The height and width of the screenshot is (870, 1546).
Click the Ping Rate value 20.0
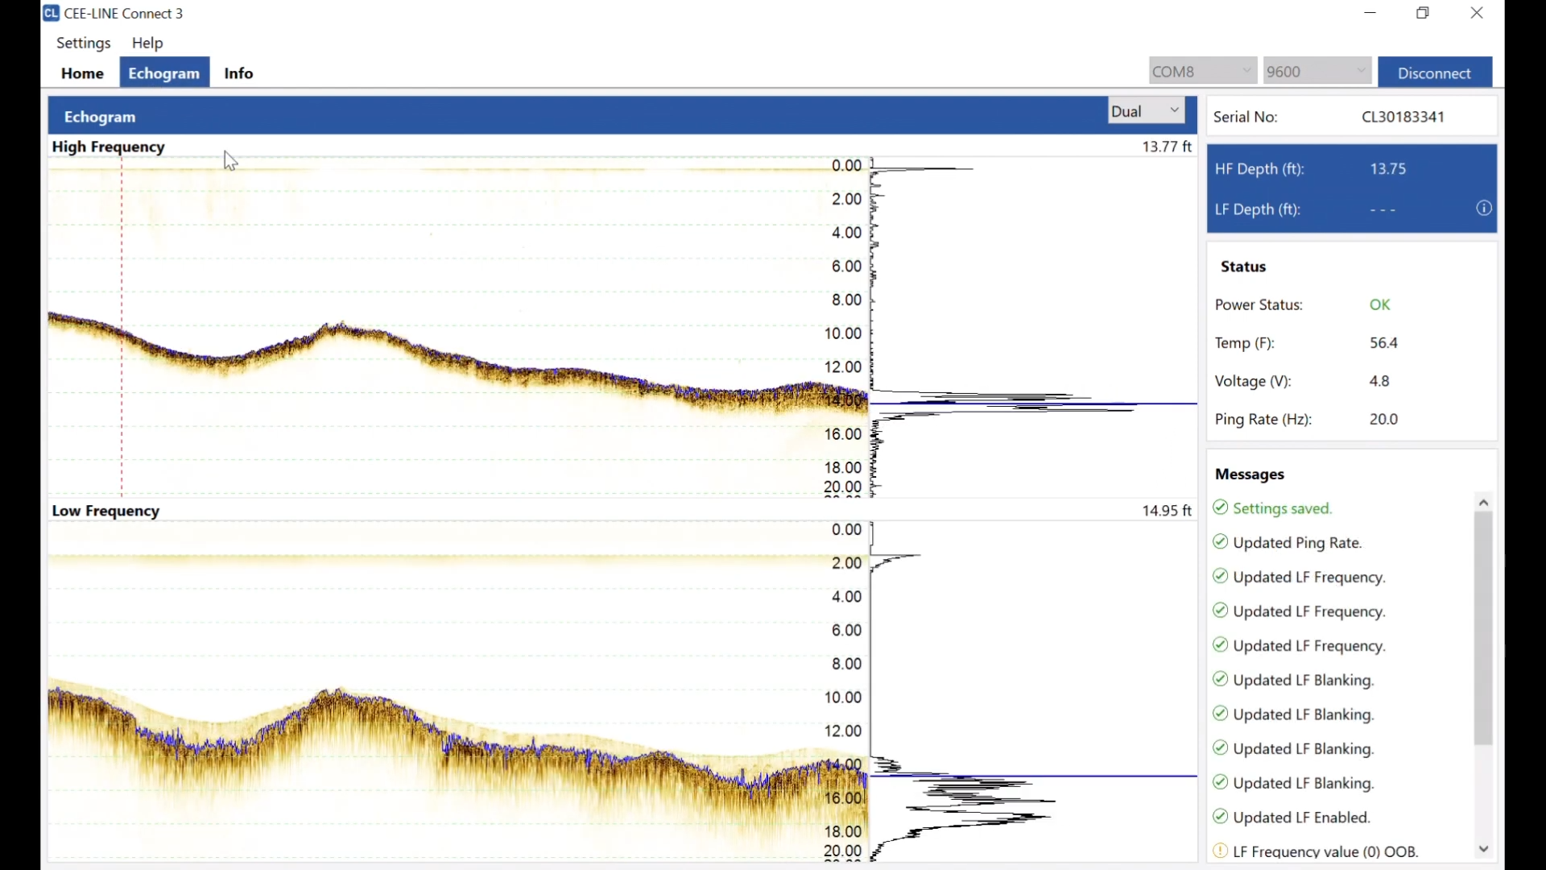coord(1384,420)
